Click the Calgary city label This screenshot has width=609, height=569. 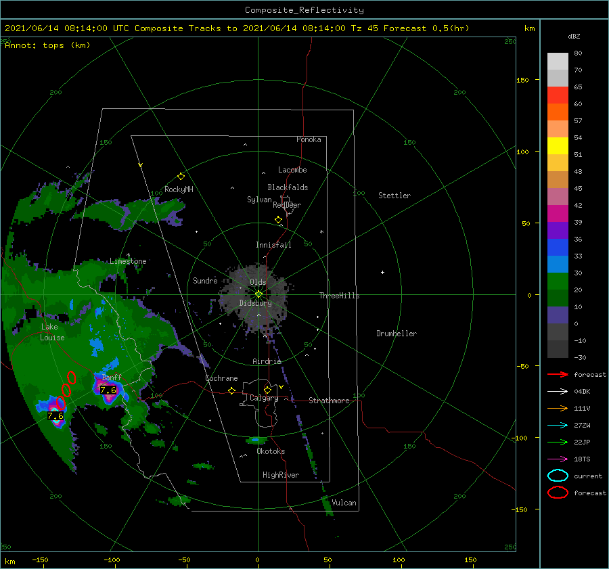click(264, 398)
